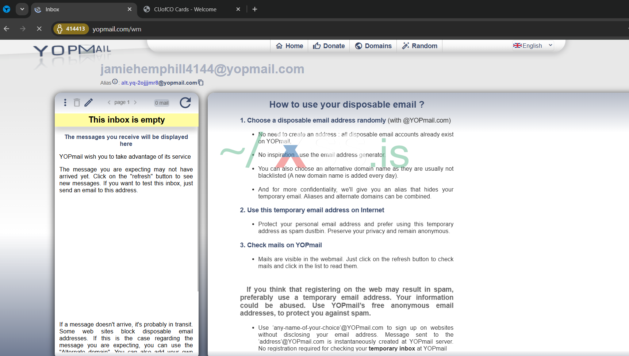
Task: Click the 0 mail counter
Action: (162, 103)
